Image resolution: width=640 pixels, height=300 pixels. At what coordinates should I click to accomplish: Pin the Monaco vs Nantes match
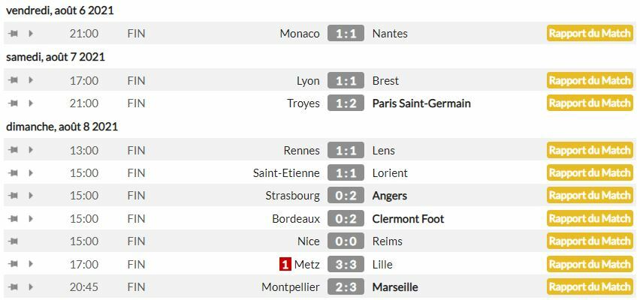pyautogui.click(x=14, y=34)
